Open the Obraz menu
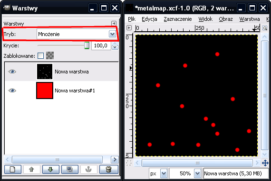Viewport: 271px width, 181px height. [226, 19]
